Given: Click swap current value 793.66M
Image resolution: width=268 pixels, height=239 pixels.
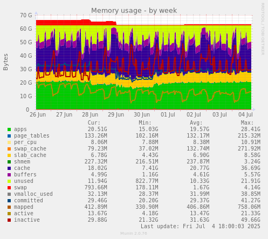Looking at the screenshot, I should pyautogui.click(x=96, y=188).
